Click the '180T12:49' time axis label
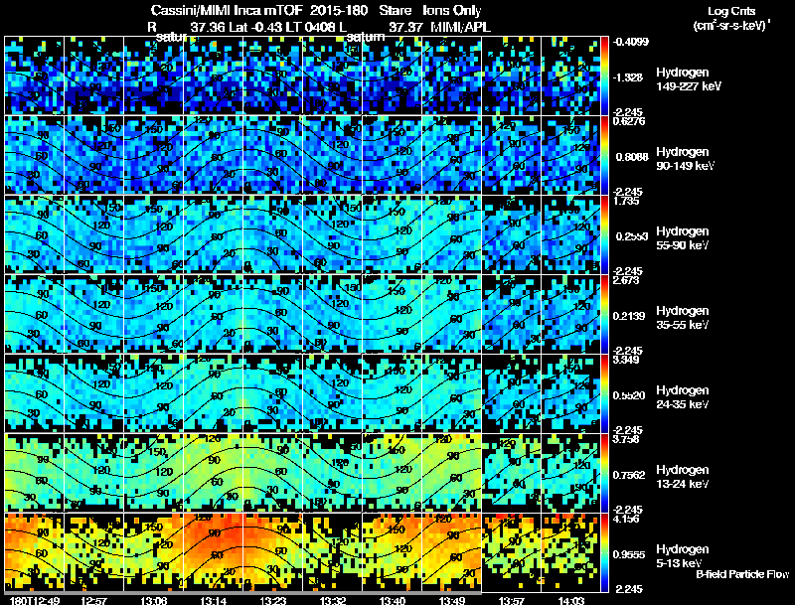The width and height of the screenshot is (795, 605). click(35, 600)
